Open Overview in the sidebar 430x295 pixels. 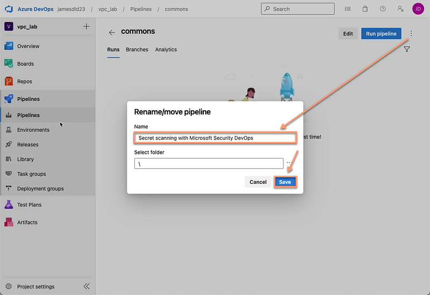(x=48, y=46)
